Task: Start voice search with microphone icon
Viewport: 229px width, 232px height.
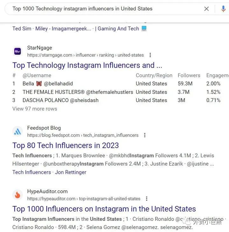Action: (x=224, y=9)
